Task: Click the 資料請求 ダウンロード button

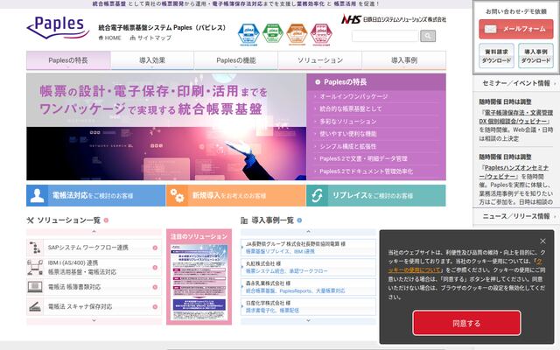Action: pos(496,56)
